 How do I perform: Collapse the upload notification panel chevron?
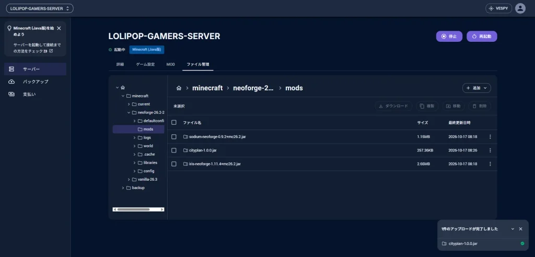click(513, 229)
